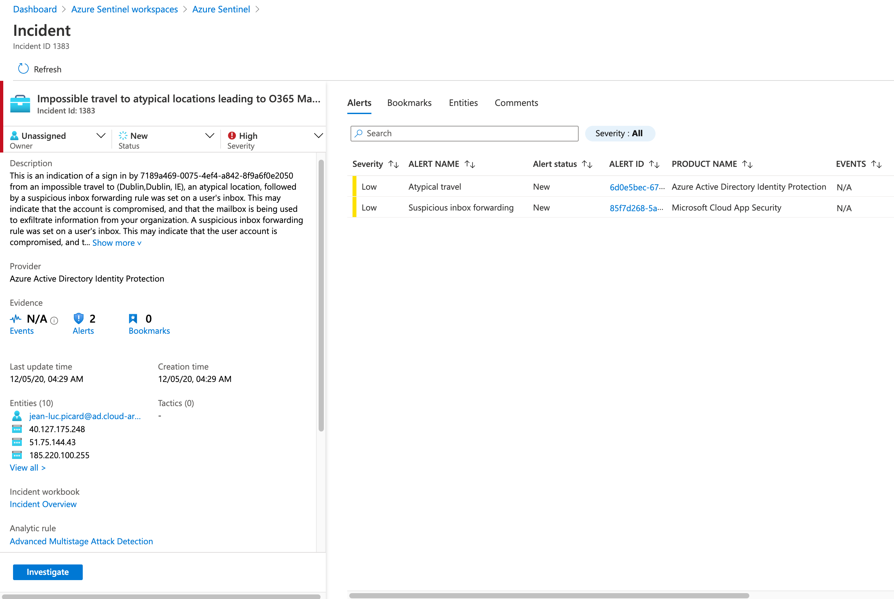Select the Alerts shield icon showing 2
The image size is (894, 599).
click(78, 318)
